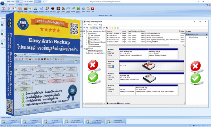This screenshot has height=127, width=211.
Task: Go back in Computer Management toolbar
Action: click(84, 28)
